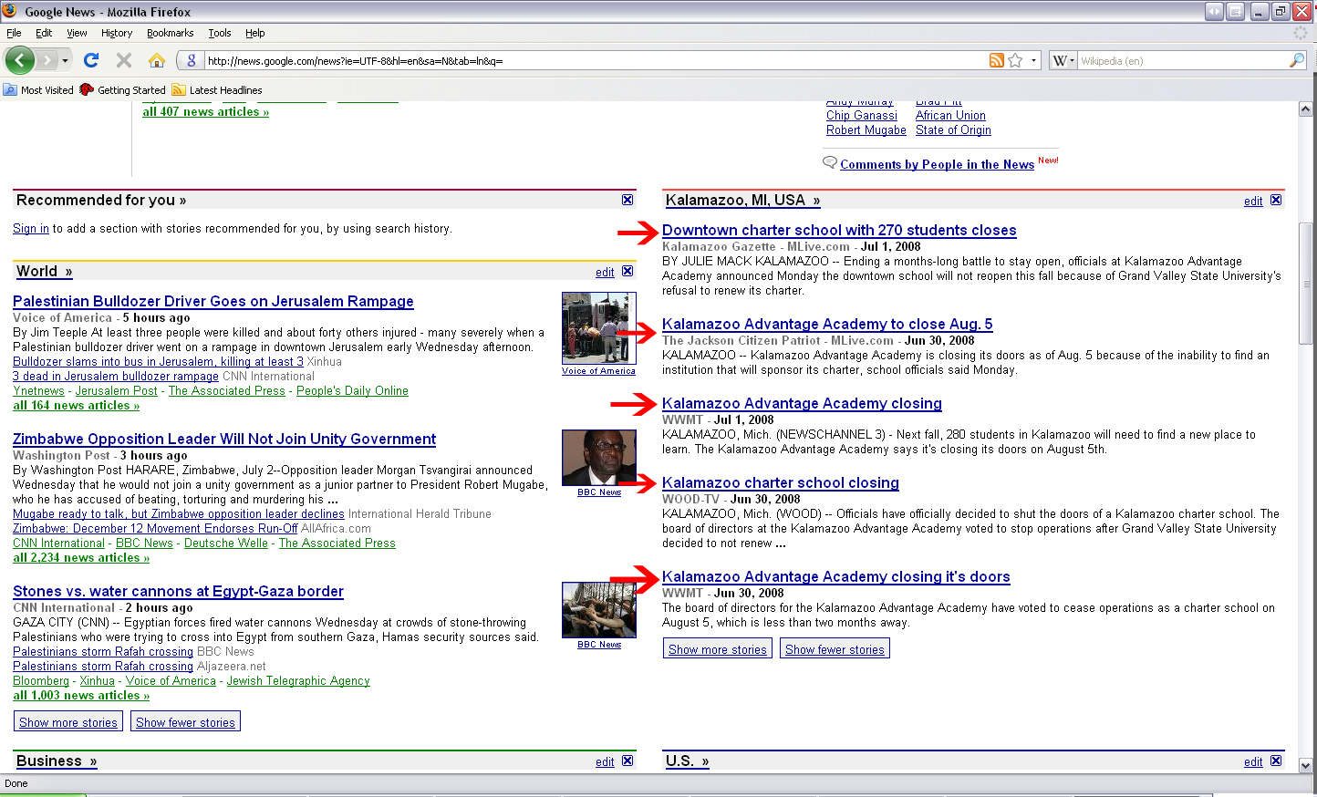The height and width of the screenshot is (797, 1317).
Task: Click scrollbar down arrow
Action: [1305, 765]
